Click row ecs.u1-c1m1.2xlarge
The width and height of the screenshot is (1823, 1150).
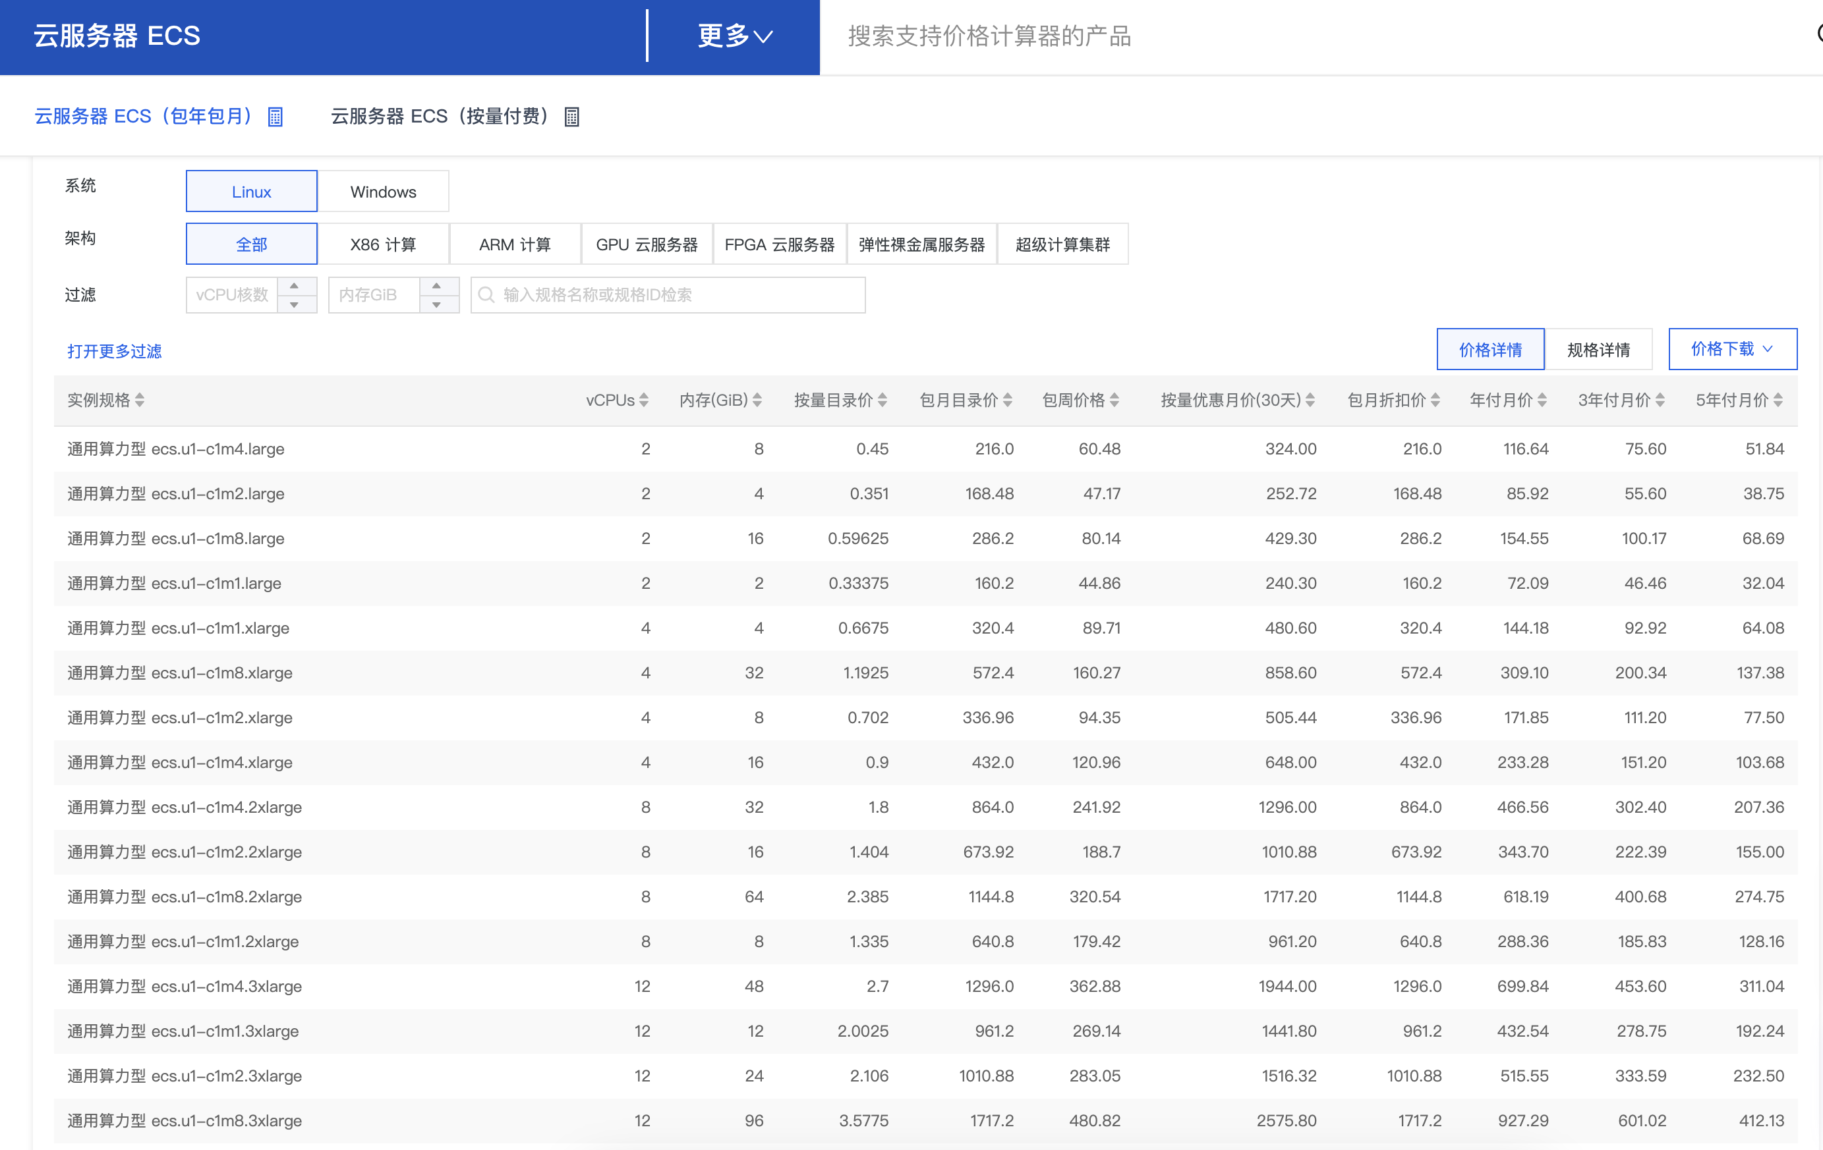click(925, 941)
